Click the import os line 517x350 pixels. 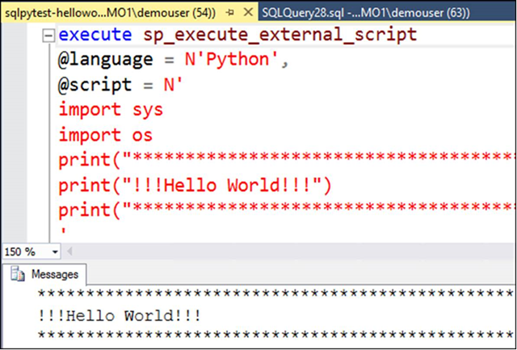105,134
